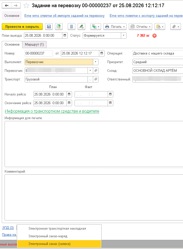183x249 pixels.
Task: Open calendar for План выезда field
Action: 65,35
